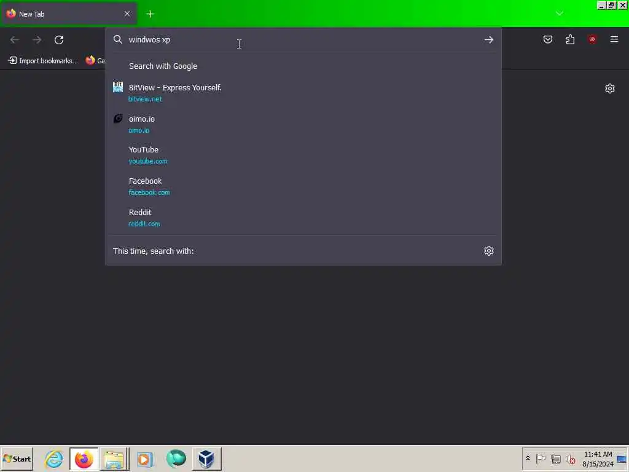Click into the address bar text field
Screen dimensions: 629x472
click(303, 40)
